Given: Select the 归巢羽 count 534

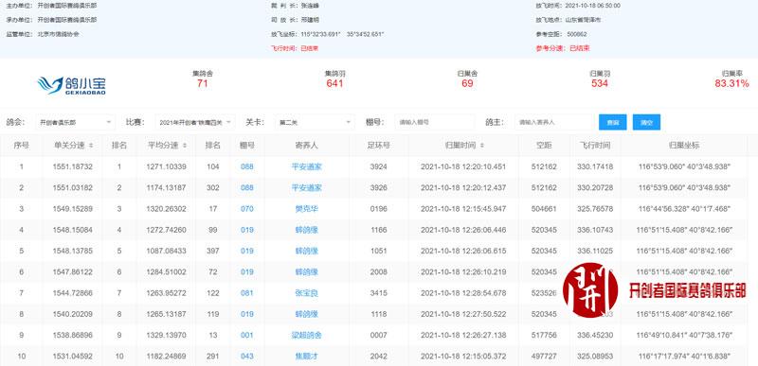Looking at the screenshot, I should pyautogui.click(x=600, y=83).
